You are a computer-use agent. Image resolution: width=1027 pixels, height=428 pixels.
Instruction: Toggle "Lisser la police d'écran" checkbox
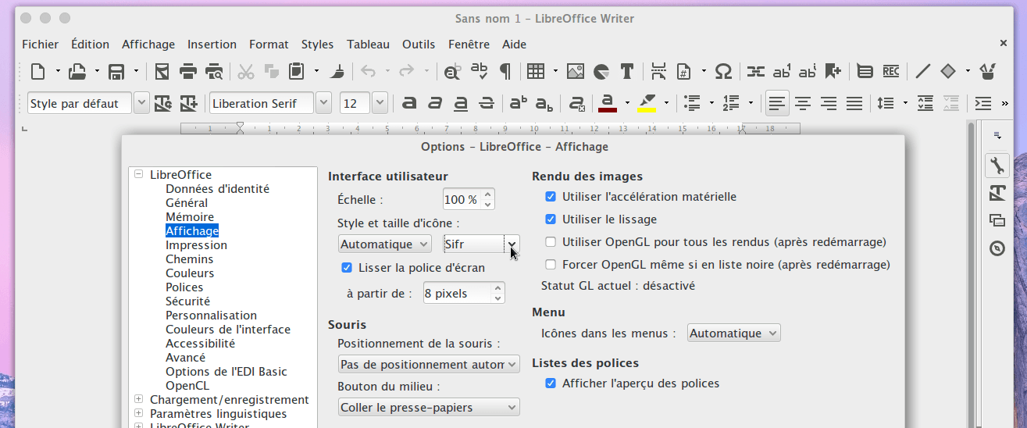coord(347,268)
